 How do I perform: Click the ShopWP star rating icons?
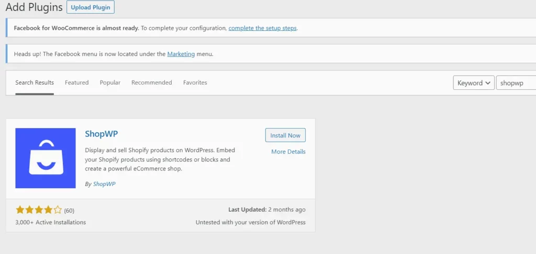(x=39, y=210)
